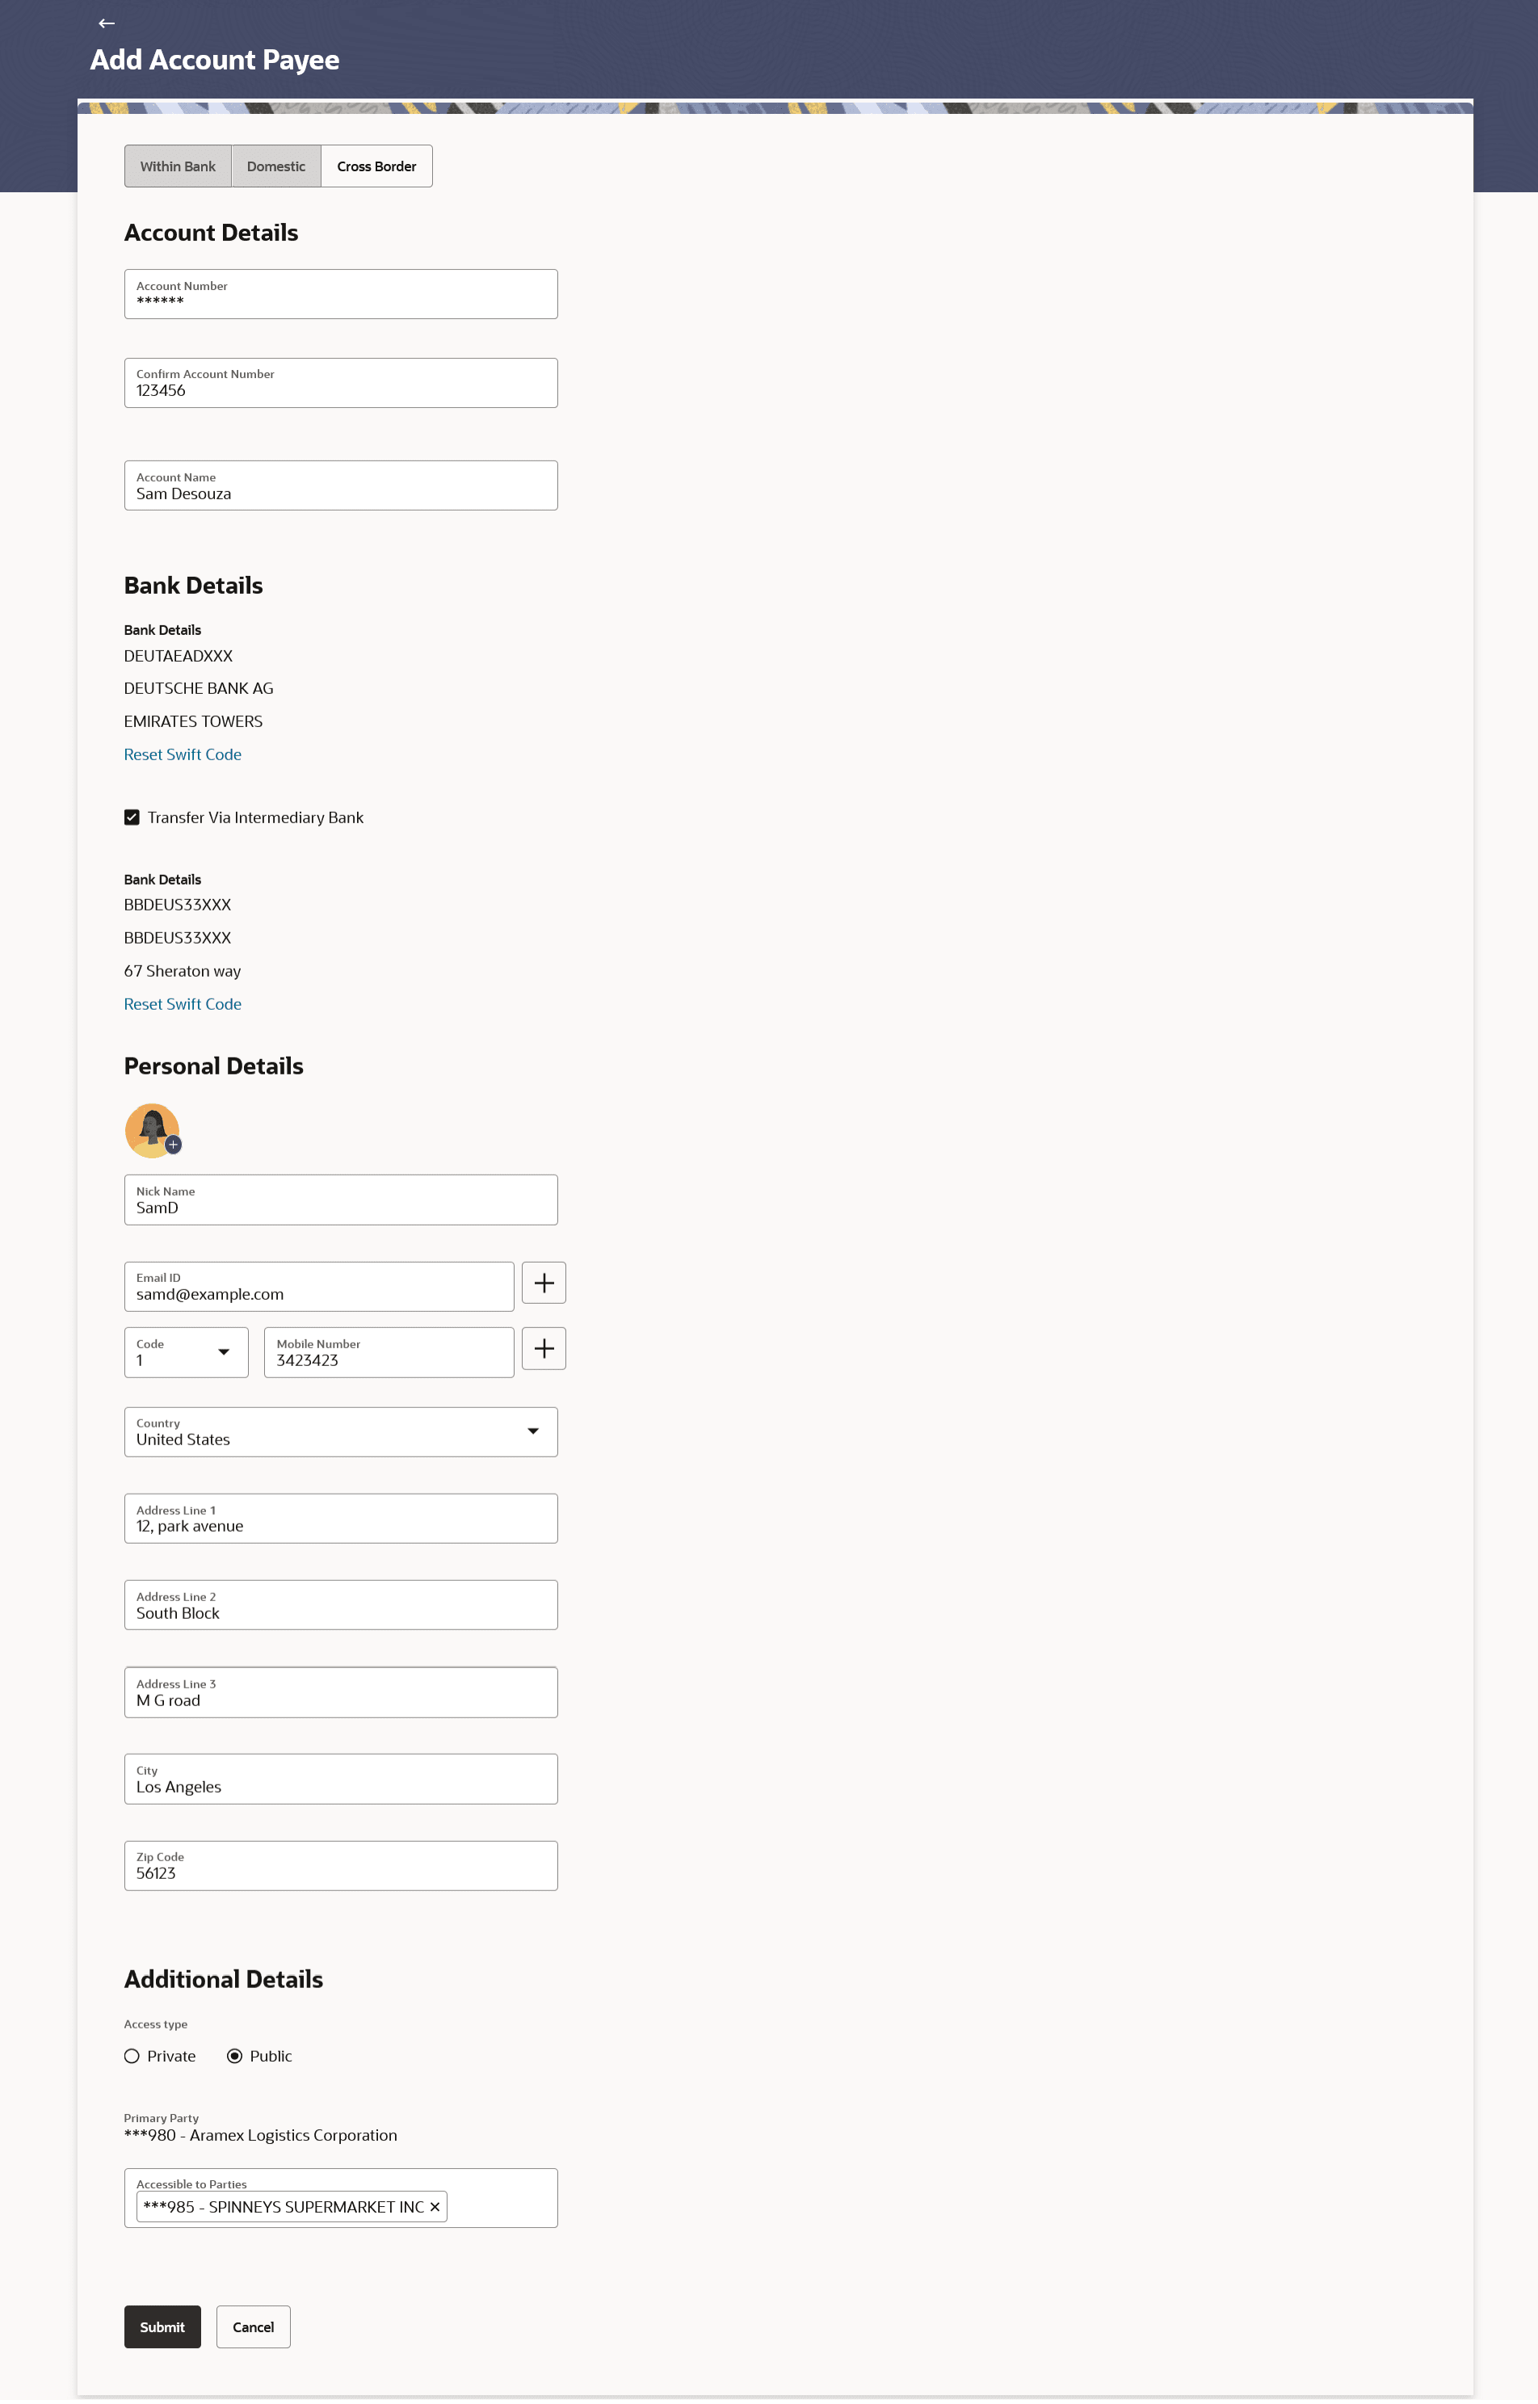This screenshot has height=2404, width=1538.
Task: Switch to Within Bank tab
Action: pyautogui.click(x=178, y=166)
